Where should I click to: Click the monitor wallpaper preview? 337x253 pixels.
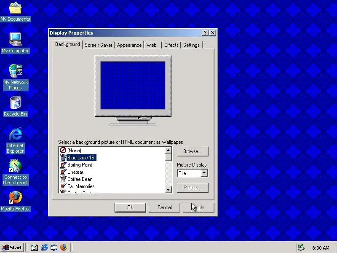[133, 86]
